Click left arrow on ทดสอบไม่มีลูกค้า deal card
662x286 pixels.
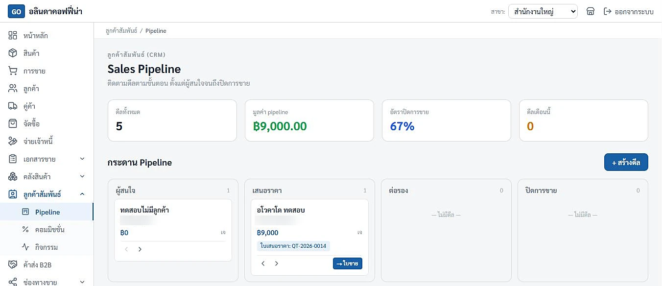tap(126, 249)
